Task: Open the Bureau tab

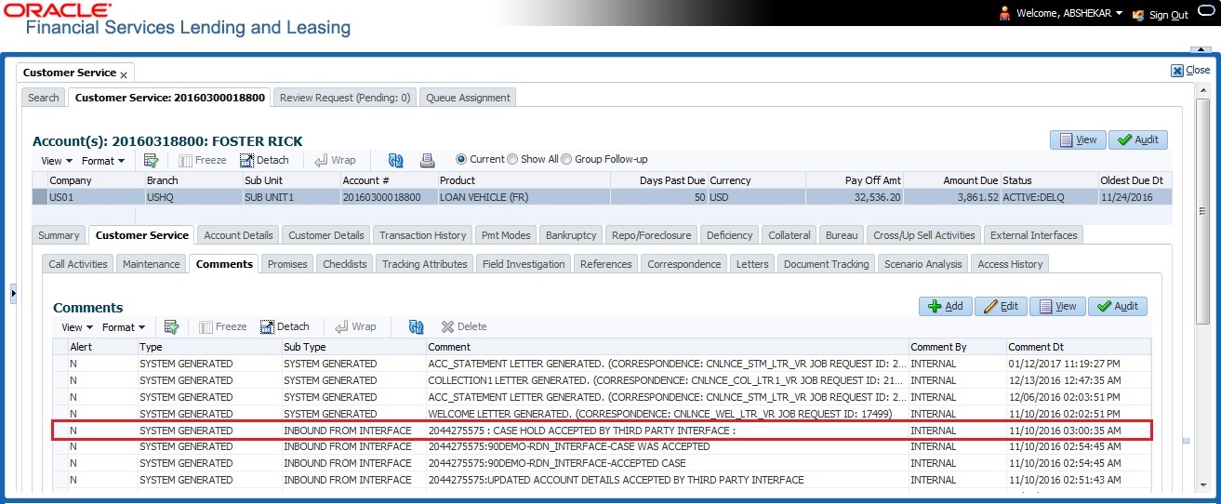Action: pos(843,235)
